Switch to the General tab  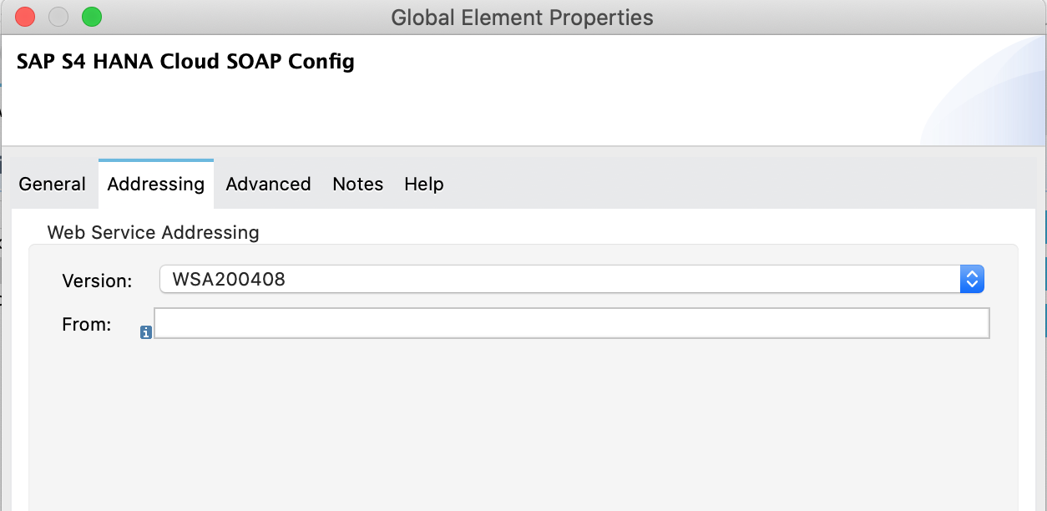(x=53, y=185)
